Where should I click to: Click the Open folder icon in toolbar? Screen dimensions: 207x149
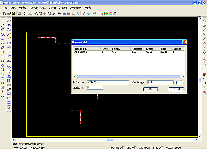pyautogui.click(x=9, y=13)
